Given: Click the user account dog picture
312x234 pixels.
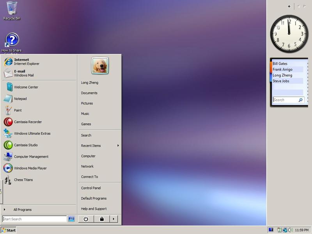Looking at the screenshot, I should pyautogui.click(x=100, y=66).
